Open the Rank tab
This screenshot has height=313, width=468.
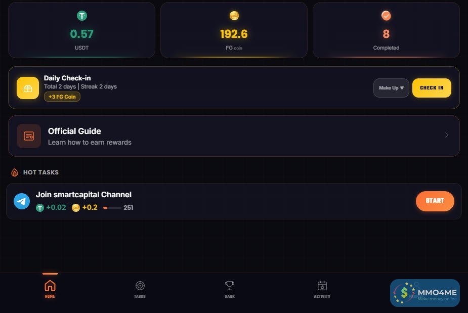[230, 289]
